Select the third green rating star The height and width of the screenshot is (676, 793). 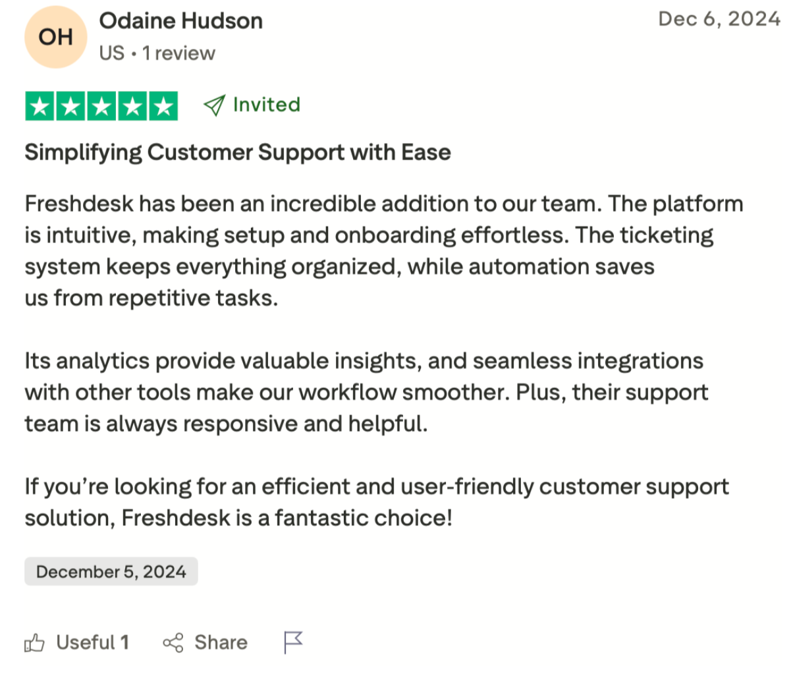click(x=101, y=106)
